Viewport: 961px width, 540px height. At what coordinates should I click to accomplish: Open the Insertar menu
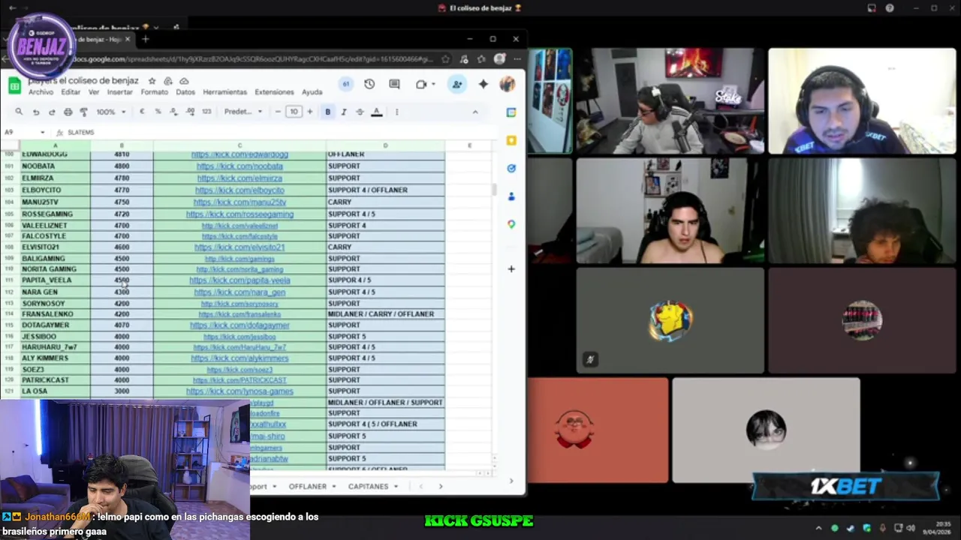pos(119,92)
